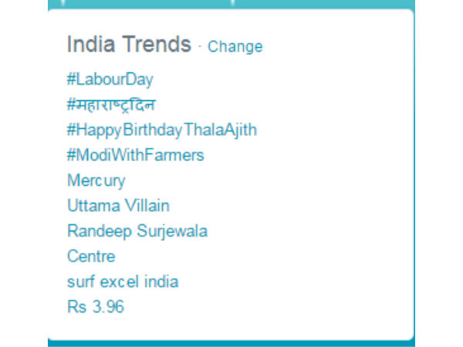Change the trends location from India

[235, 46]
